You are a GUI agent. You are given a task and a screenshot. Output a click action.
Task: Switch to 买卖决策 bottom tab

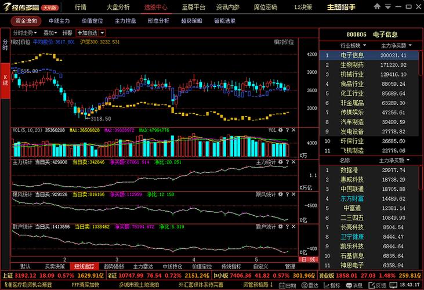(55, 266)
